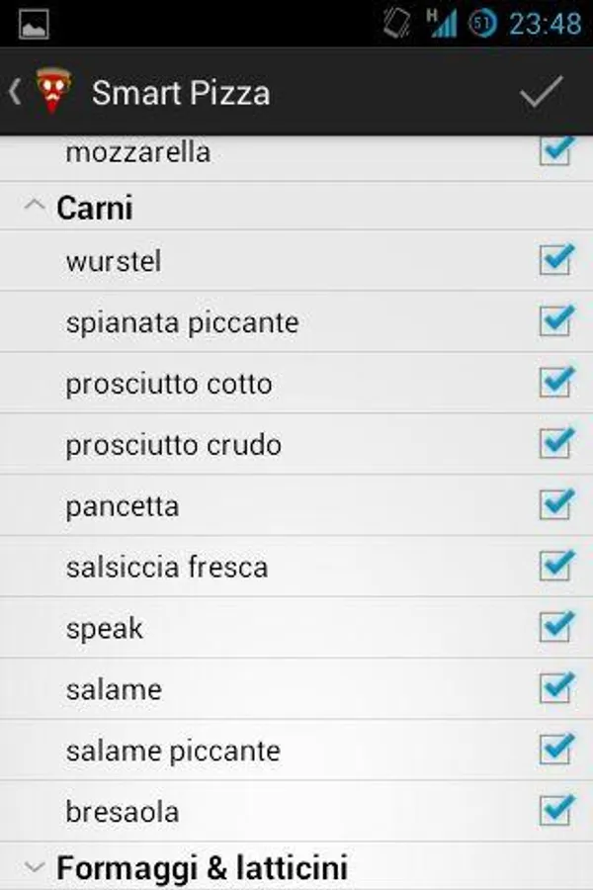Deselect the bresaola checkbox
The height and width of the screenshot is (890, 593).
[x=555, y=811]
